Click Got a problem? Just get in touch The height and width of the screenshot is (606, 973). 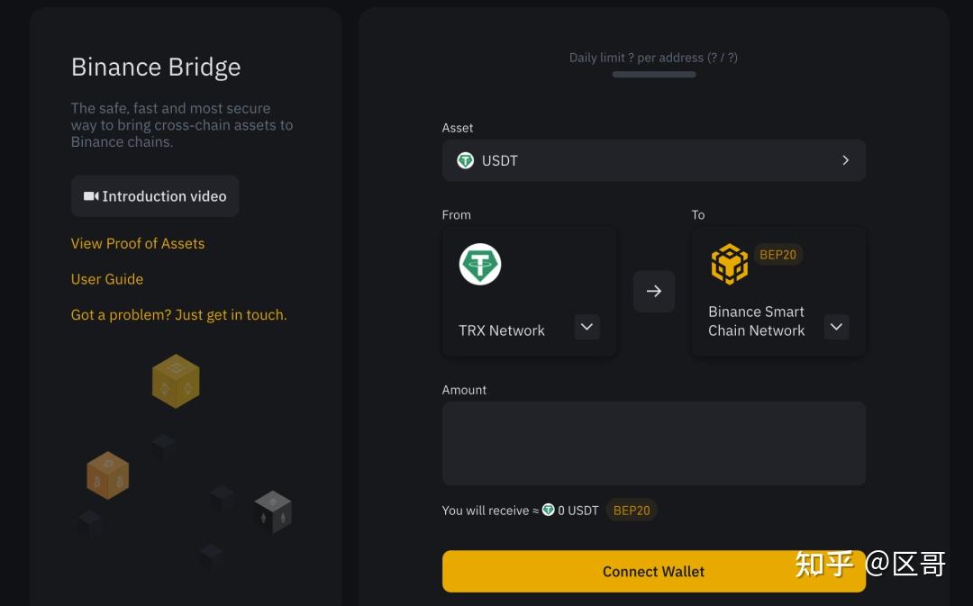click(178, 315)
